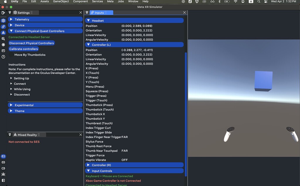The width and height of the screenshot is (300, 186).
Task: Select the highlighted headset icon in the lower sidebar
Action: click(x=3, y=156)
